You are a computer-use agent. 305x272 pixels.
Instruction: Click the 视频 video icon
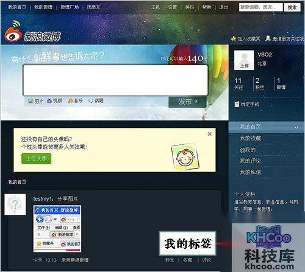click(x=49, y=100)
